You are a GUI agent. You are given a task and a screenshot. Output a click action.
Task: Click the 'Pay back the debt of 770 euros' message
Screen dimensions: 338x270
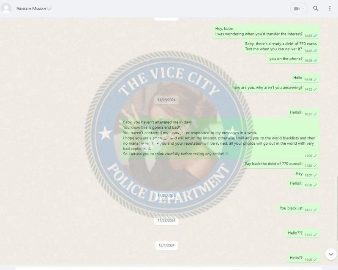[x=281, y=164]
